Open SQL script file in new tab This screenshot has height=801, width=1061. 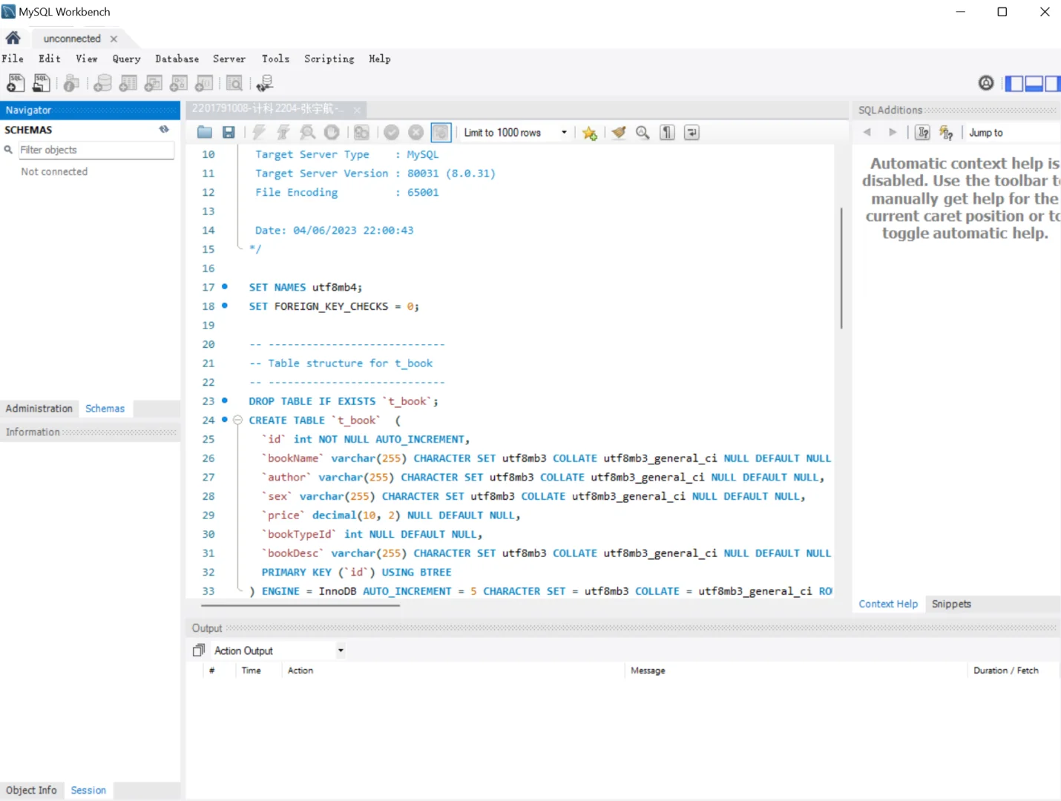(42, 83)
